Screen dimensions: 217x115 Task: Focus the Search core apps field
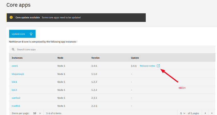(x=112, y=49)
